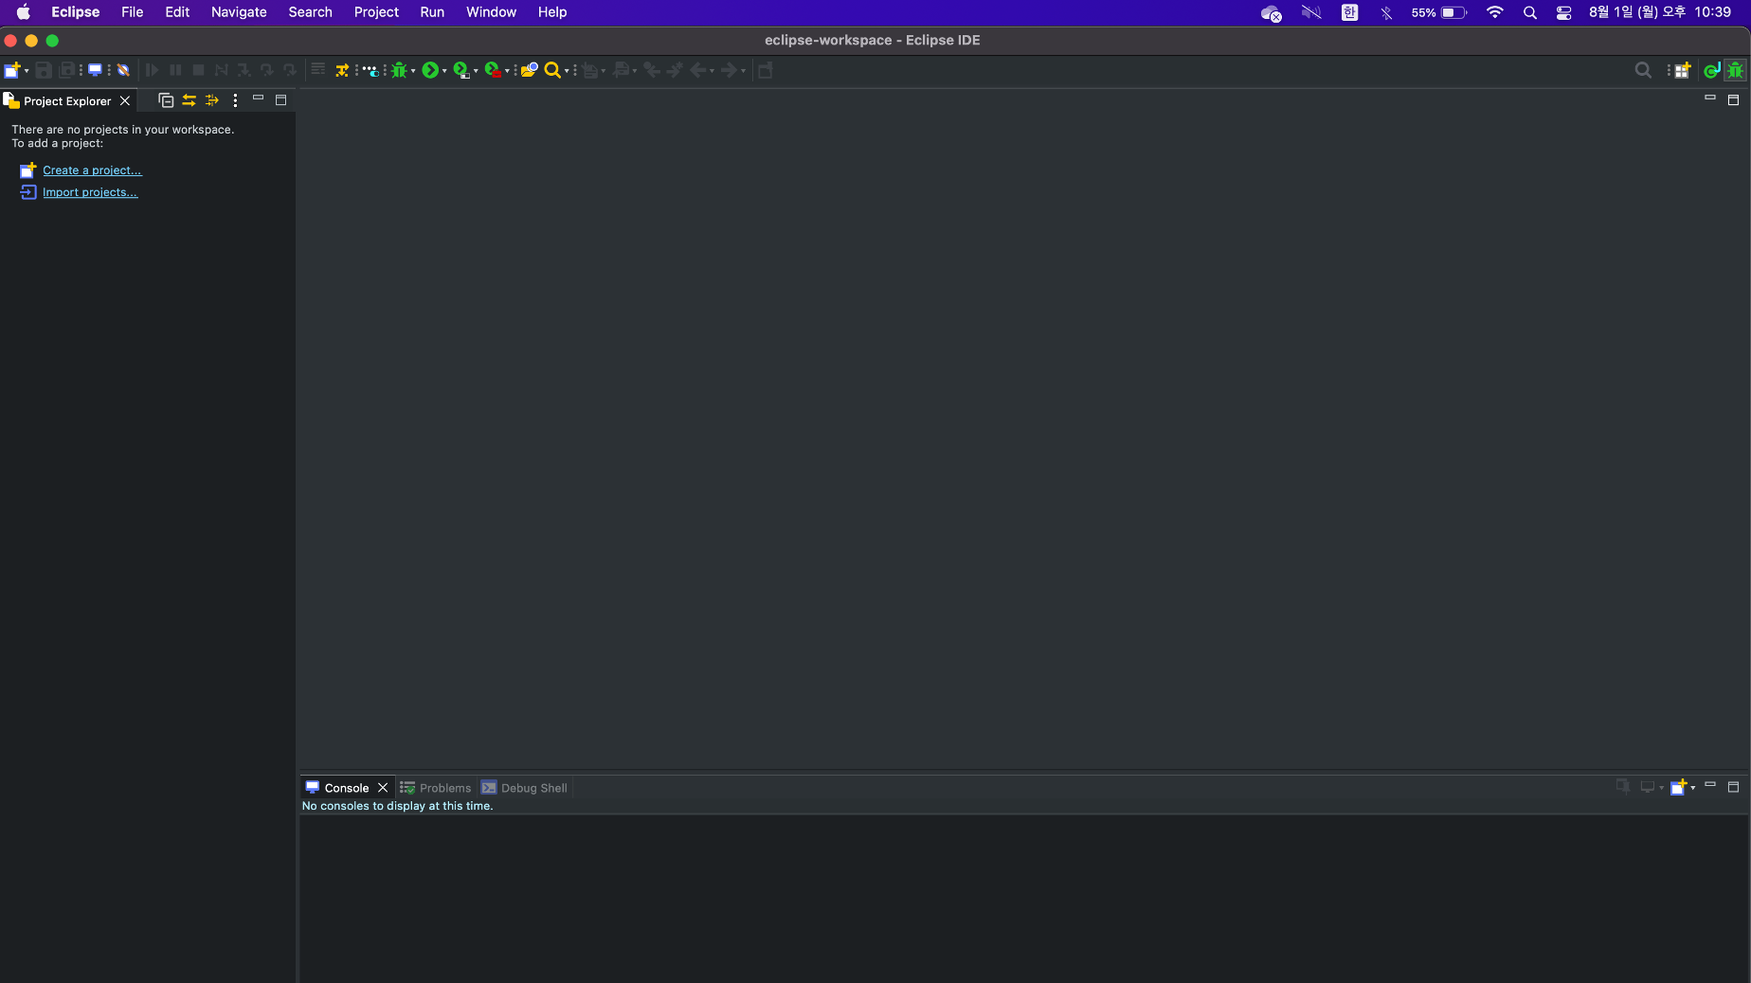This screenshot has width=1751, height=983.
Task: Expand the External Tools dropdown arrow
Action: coord(507,71)
